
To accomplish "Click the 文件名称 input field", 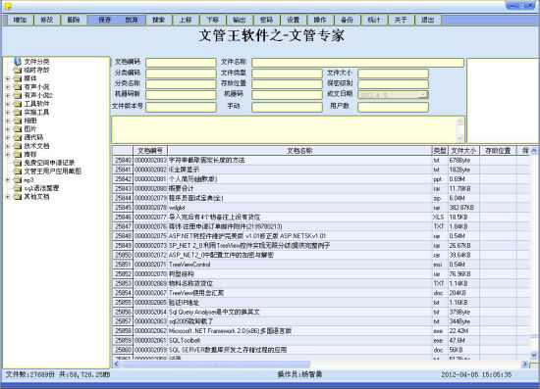I will [x=357, y=63].
